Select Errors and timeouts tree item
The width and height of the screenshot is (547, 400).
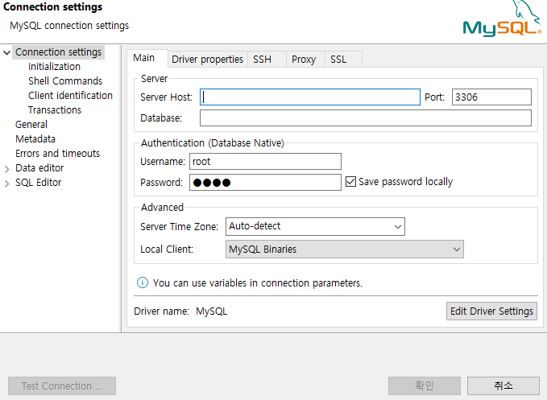pyautogui.click(x=57, y=154)
